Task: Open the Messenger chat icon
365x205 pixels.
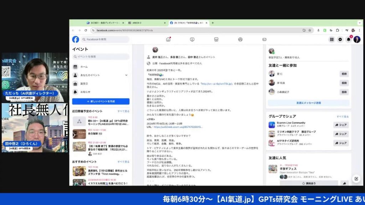Action: [340, 40]
